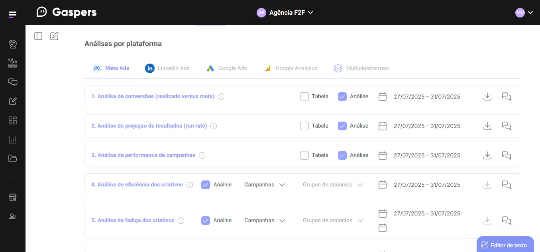Select the dashboard grid icon in sidebar
Image resolution: width=540 pixels, height=252 pixels.
(x=12, y=120)
